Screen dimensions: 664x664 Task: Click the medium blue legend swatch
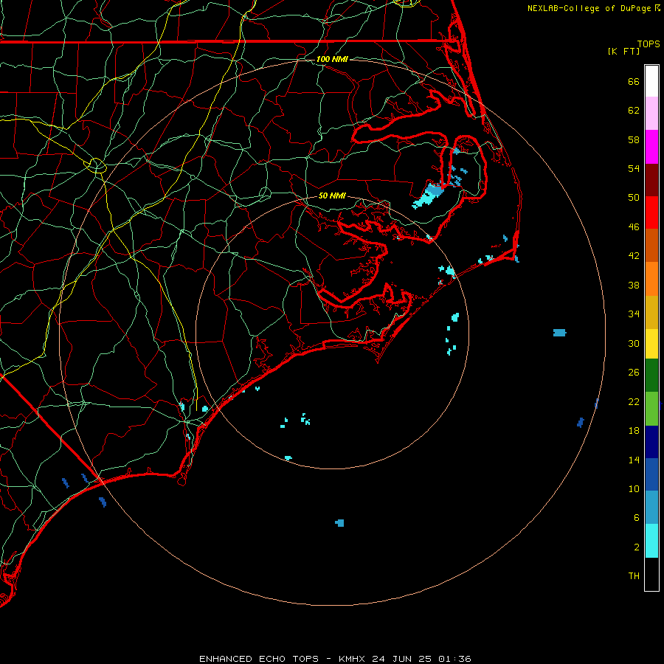(x=651, y=474)
